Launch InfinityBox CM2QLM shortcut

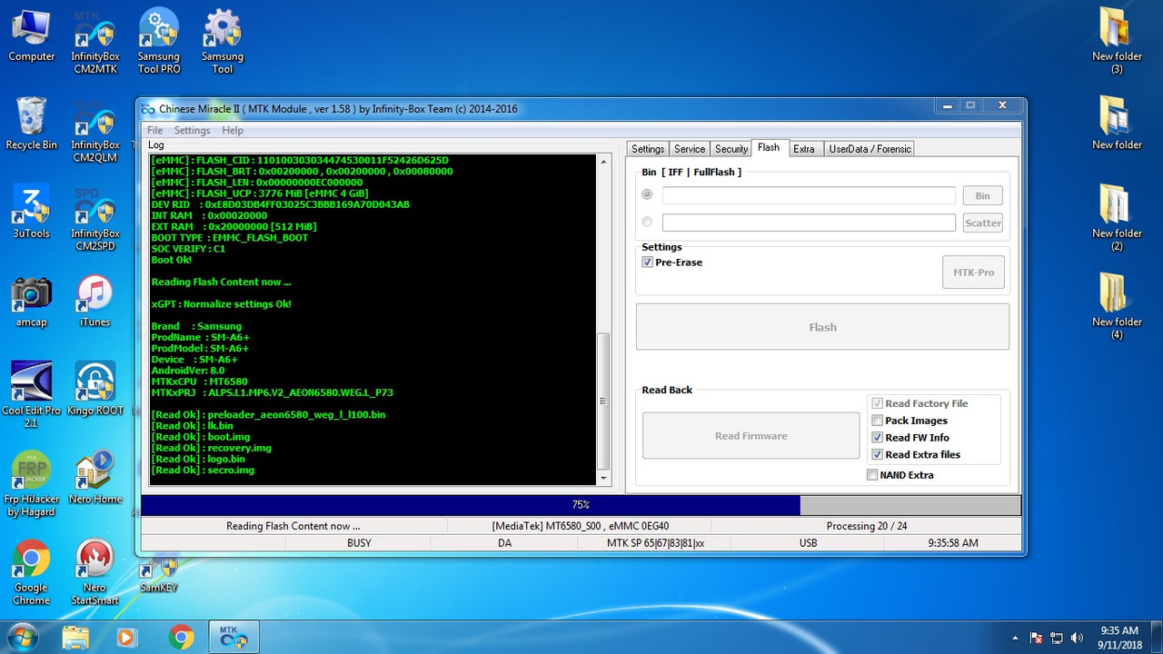(95, 132)
